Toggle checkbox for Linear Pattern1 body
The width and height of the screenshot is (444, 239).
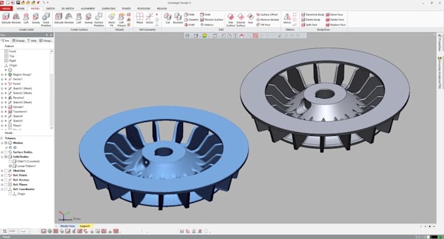[10, 166]
